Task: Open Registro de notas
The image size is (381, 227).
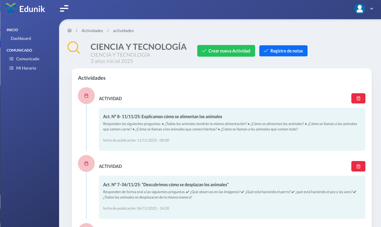Action: pos(283,51)
